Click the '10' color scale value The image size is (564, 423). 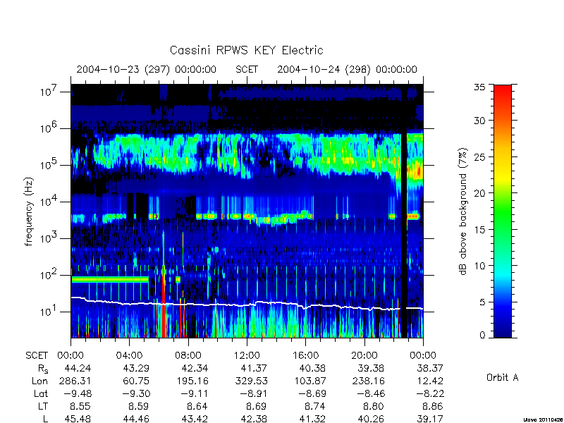pyautogui.click(x=479, y=266)
